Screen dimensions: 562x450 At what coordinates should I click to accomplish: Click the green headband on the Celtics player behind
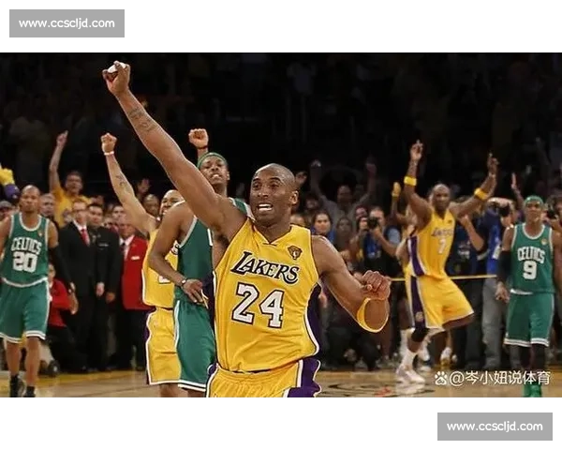tap(213, 158)
